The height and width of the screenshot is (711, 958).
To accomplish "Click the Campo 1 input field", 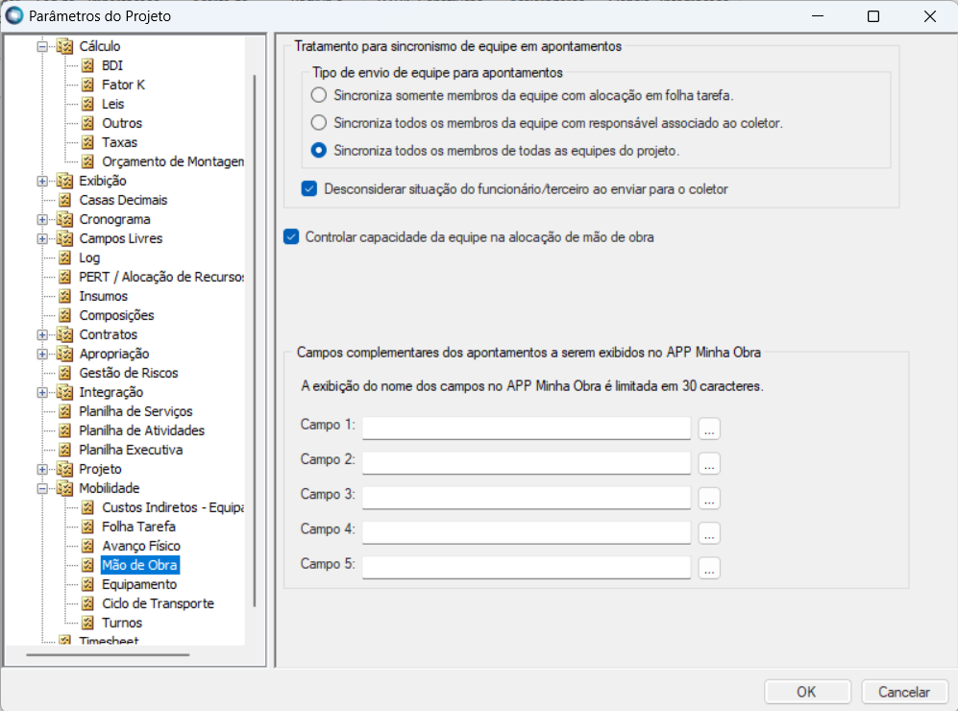I will click(527, 428).
